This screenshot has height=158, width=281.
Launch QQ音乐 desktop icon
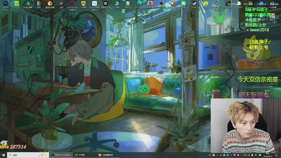click(205, 5)
